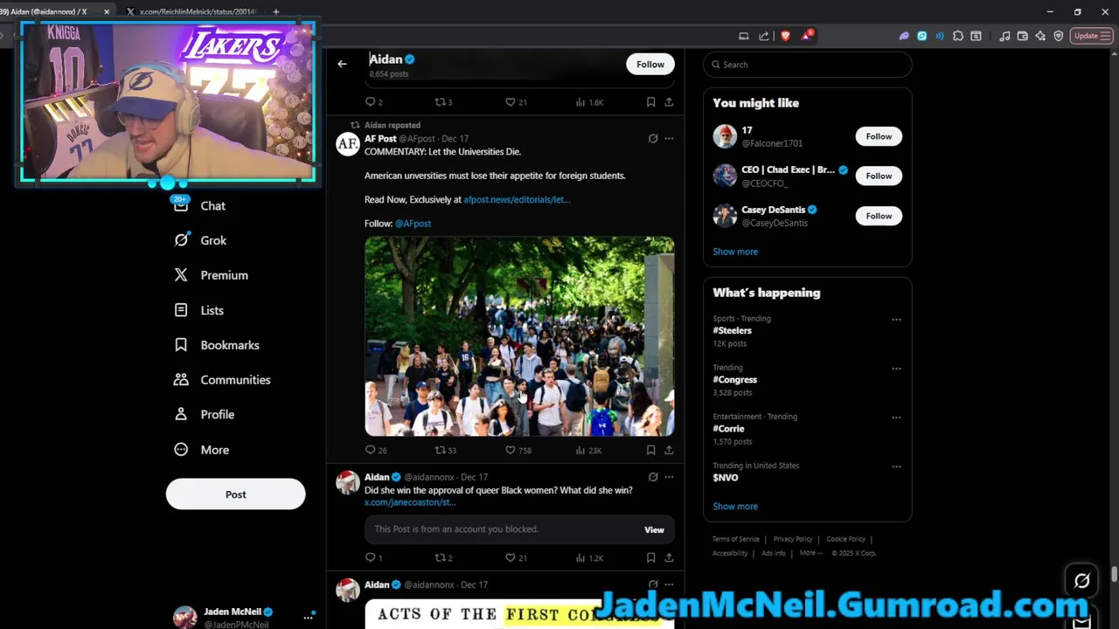View analytics showing 23K views
Image resolution: width=1119 pixels, height=629 pixels.
tap(588, 451)
